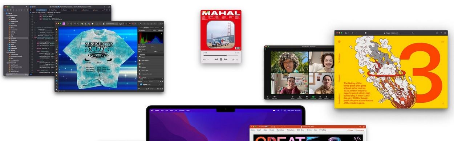
Task: Open the Design tab in PowerPoint
Action: tap(272, 130)
